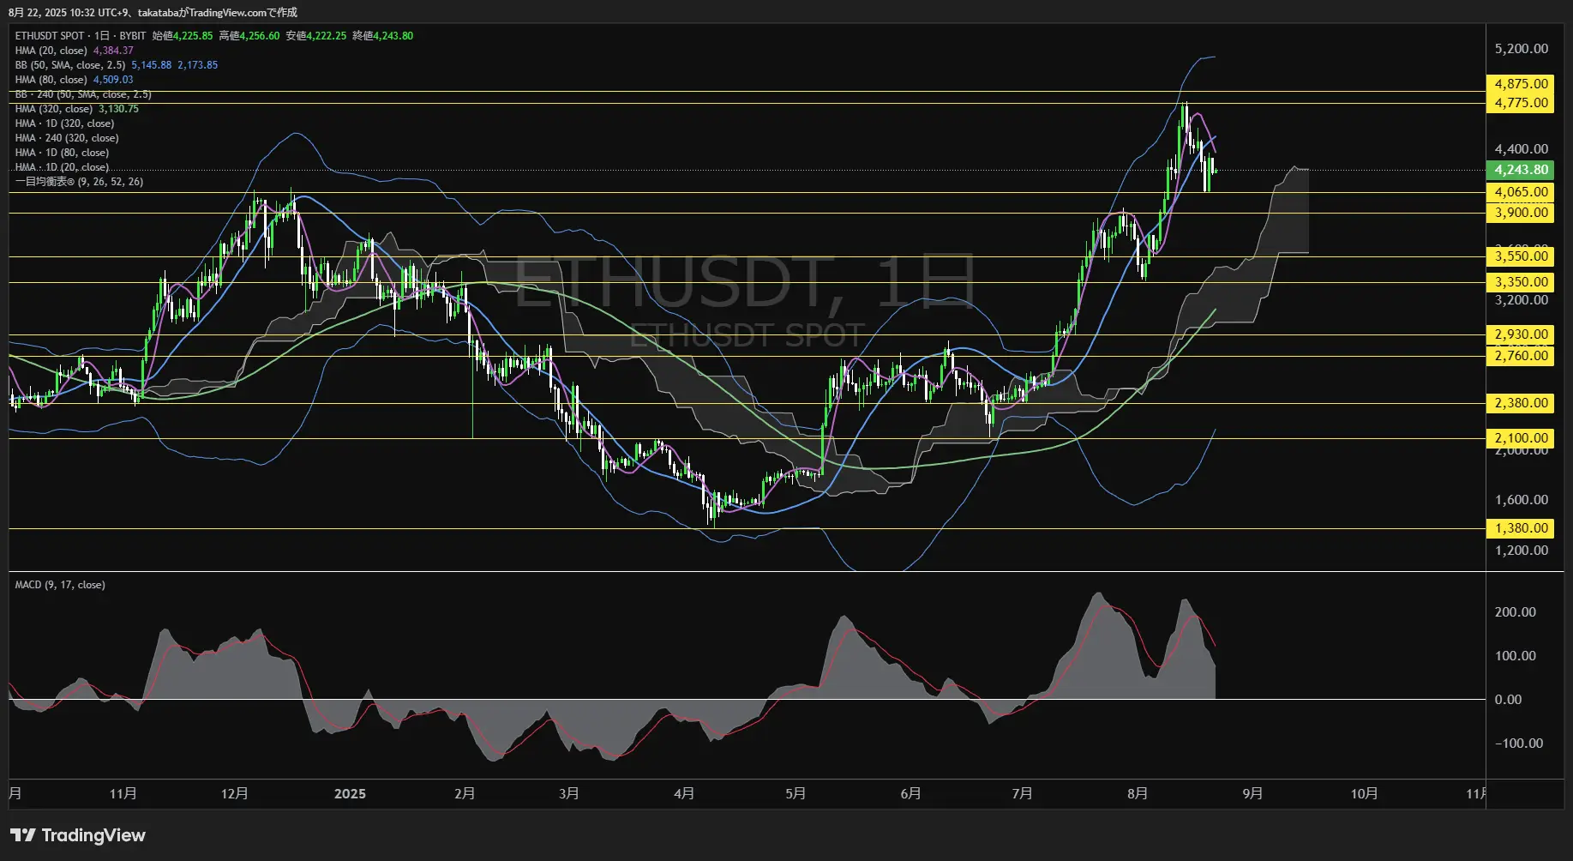Click the MACD axis value 0.00
Image resolution: width=1573 pixels, height=861 pixels.
coord(1508,700)
